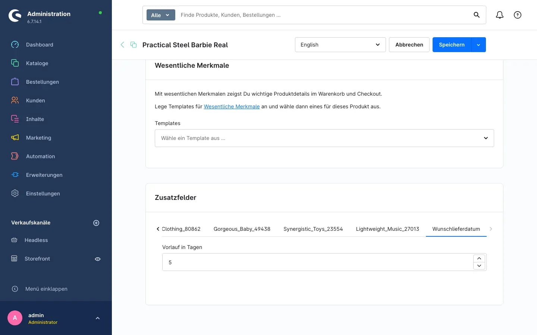Open the Alle search scope dropdown
The image size is (537, 335).
click(x=161, y=15)
